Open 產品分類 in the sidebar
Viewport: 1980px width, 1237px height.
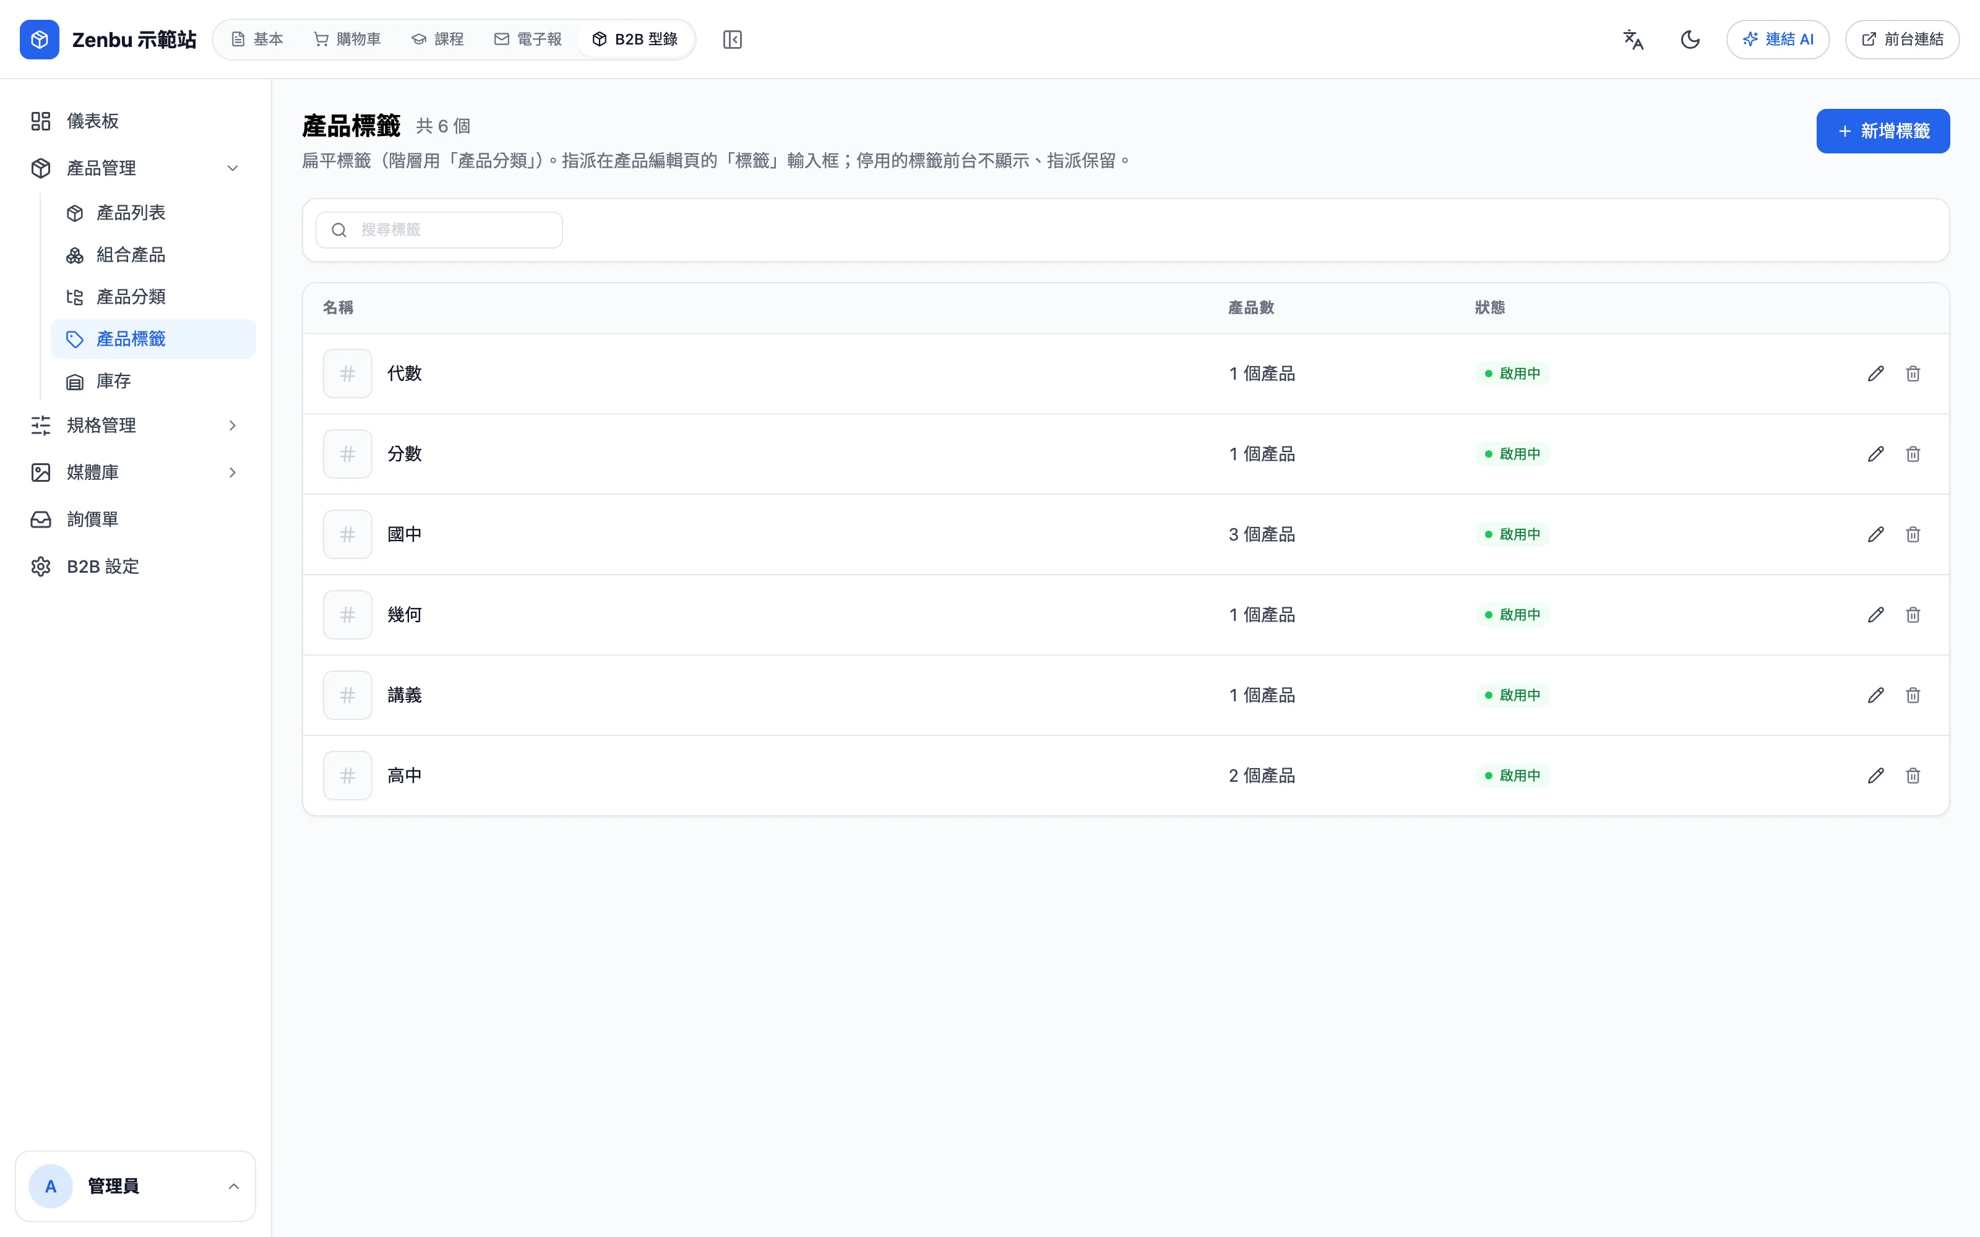click(x=153, y=297)
